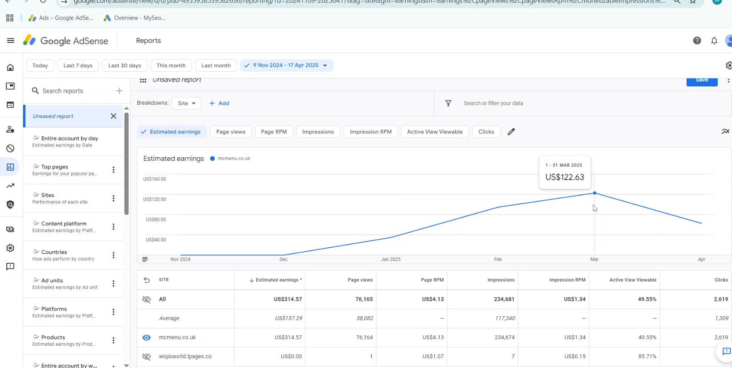Click the Mar data point on chart
Viewport: 732px width, 368px height.
point(595,193)
